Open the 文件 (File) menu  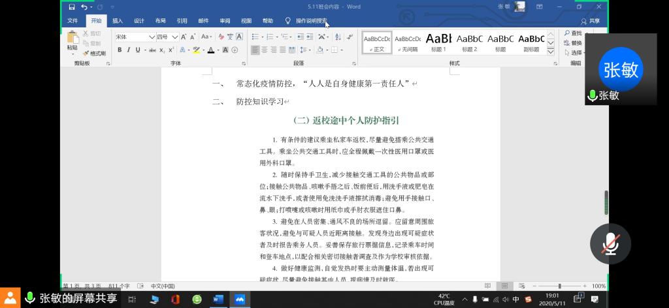point(73,21)
